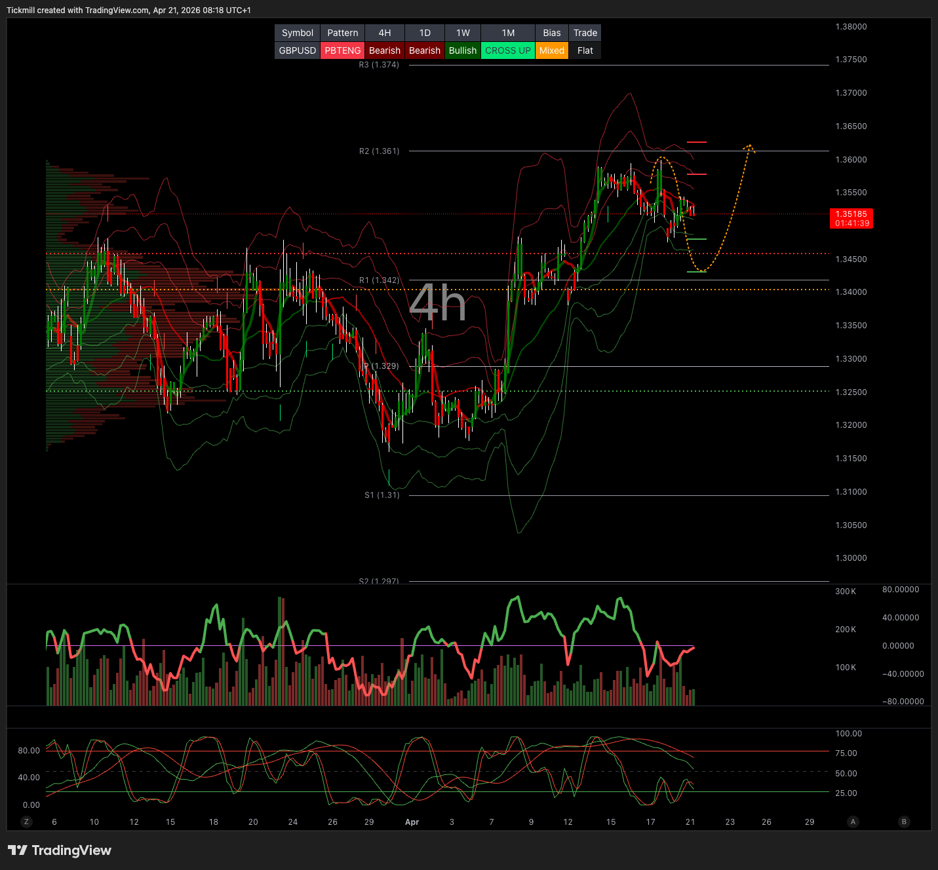Screen dimensions: 938x870
Task: Click the R2 (1.361) pivot label
Action: tap(379, 151)
